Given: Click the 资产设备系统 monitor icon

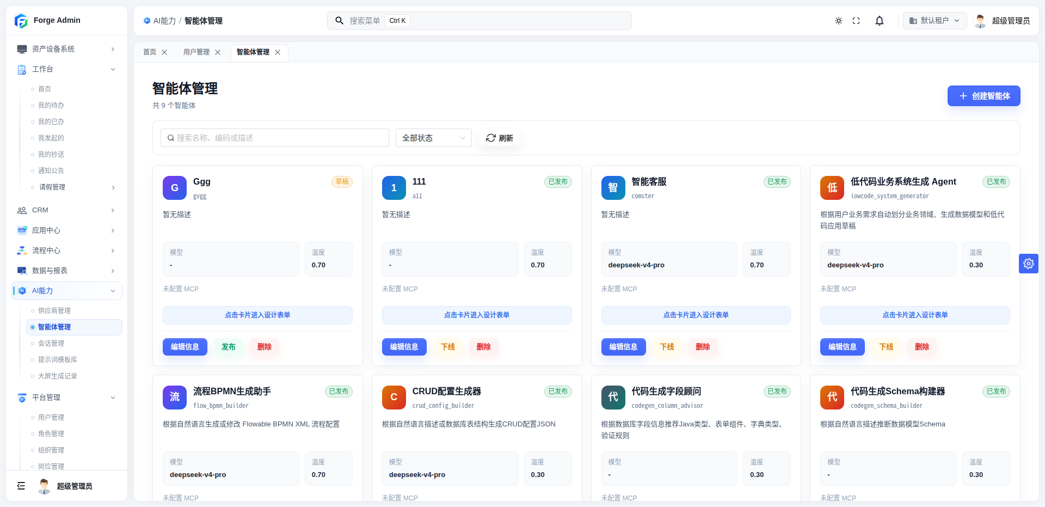Looking at the screenshot, I should click(x=22, y=49).
